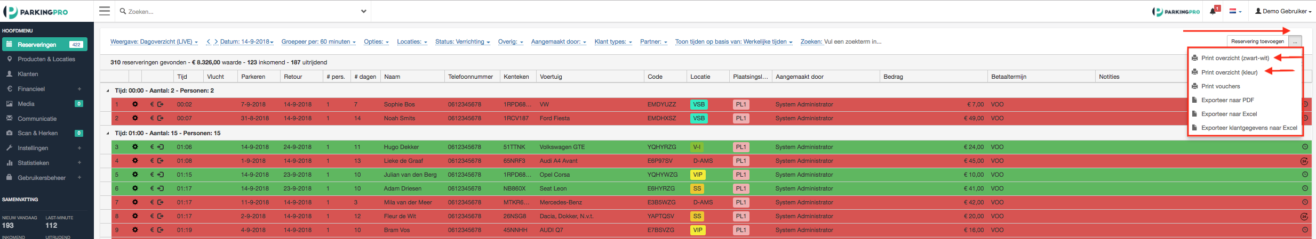Open gear settings for Sophie Bos row
Screen dimensions: 1316x239
[135, 104]
